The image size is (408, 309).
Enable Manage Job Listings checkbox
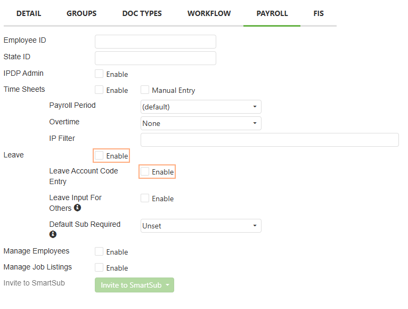point(99,267)
